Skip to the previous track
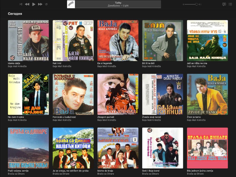Viewport: 236px width, 177px height. [27, 4]
